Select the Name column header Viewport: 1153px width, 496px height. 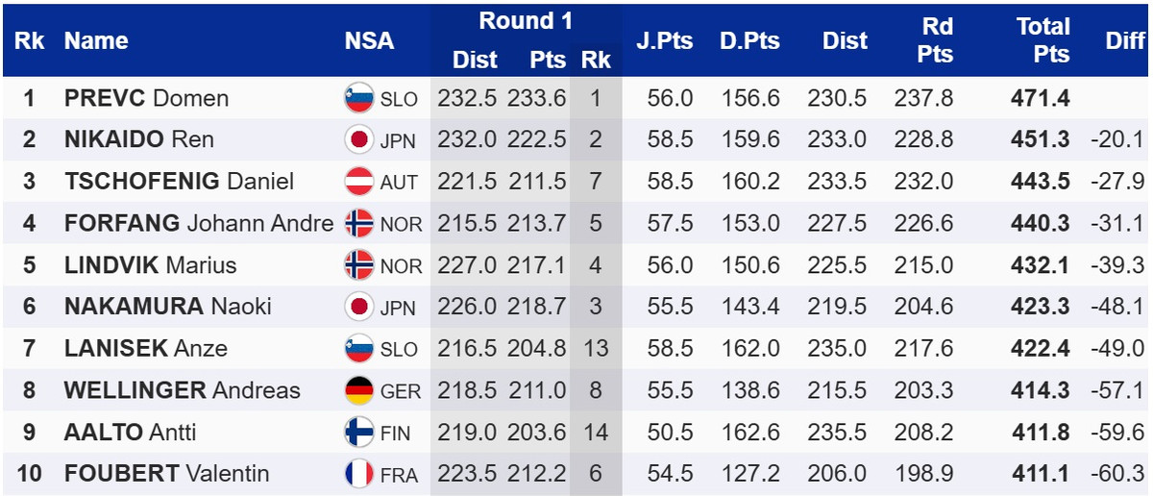[x=96, y=40]
